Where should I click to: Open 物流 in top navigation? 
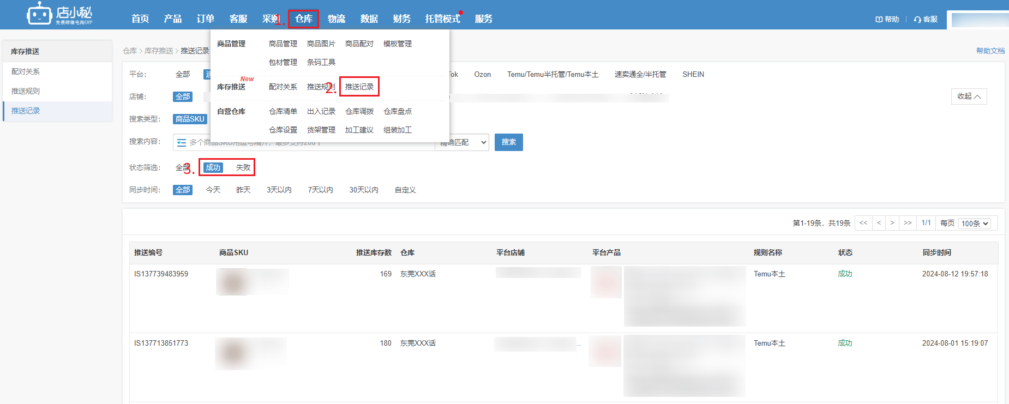point(337,19)
